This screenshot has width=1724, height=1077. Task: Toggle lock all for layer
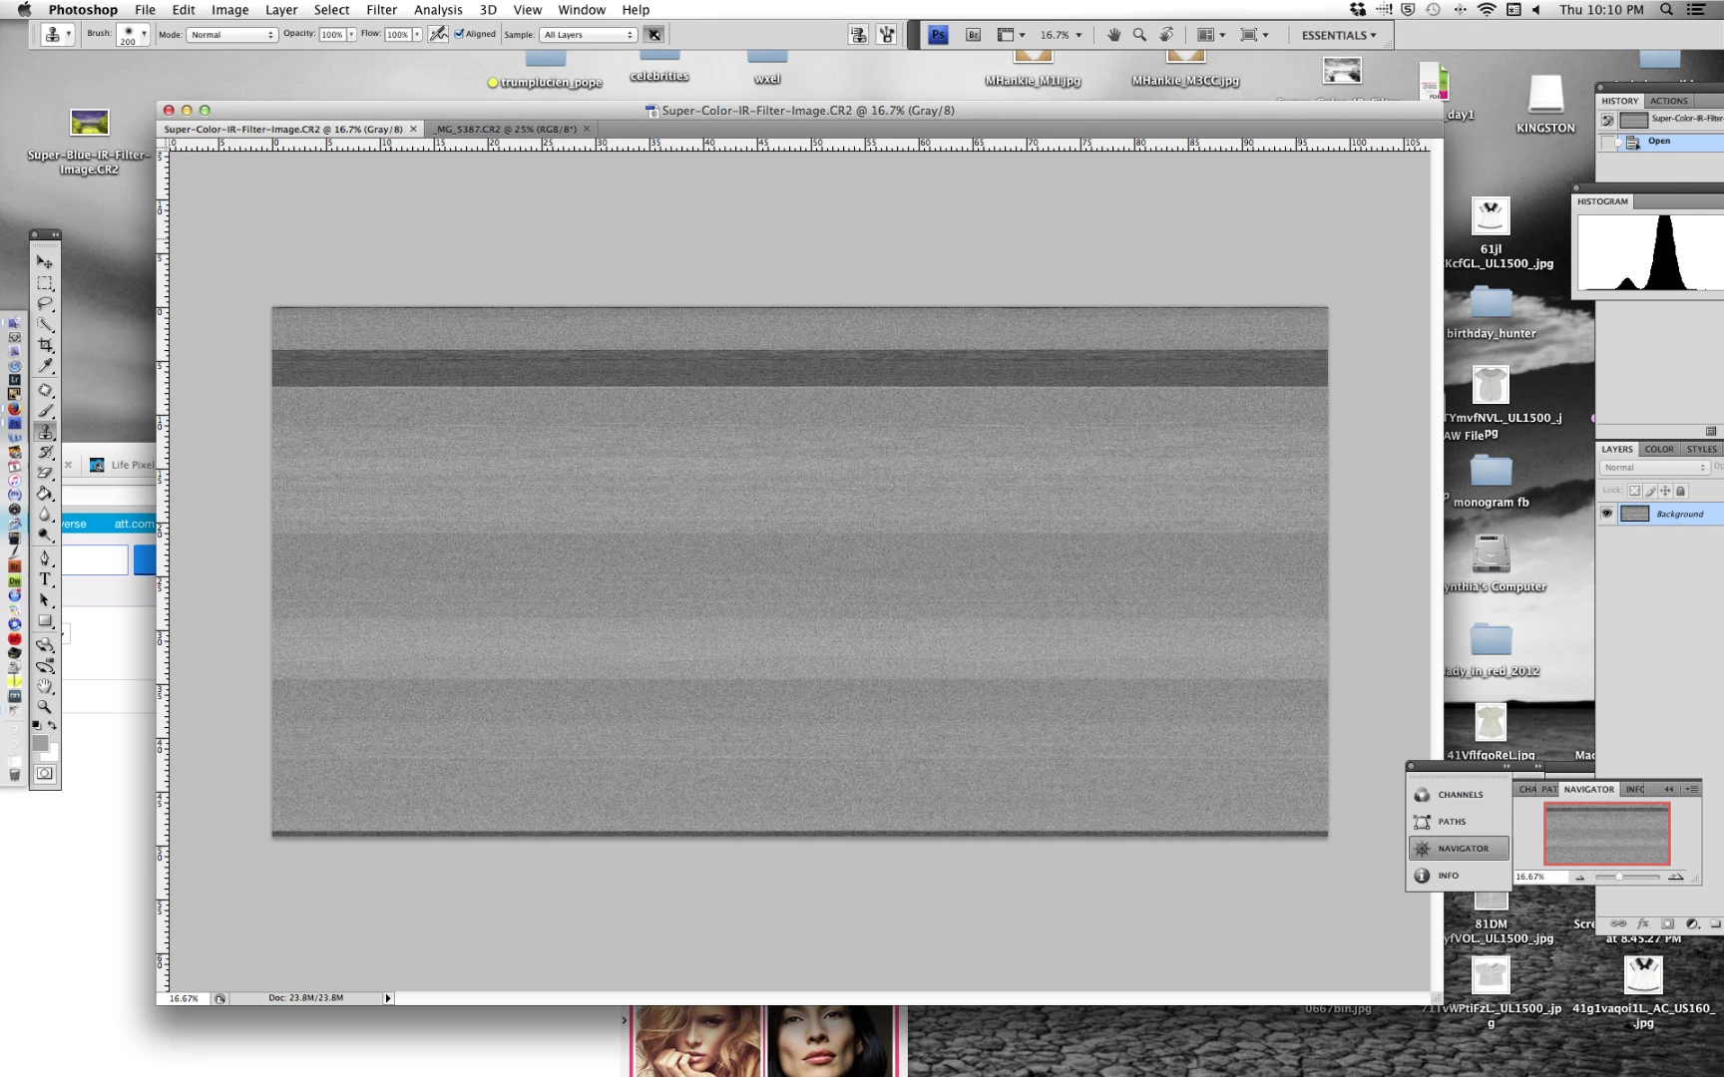tap(1680, 491)
